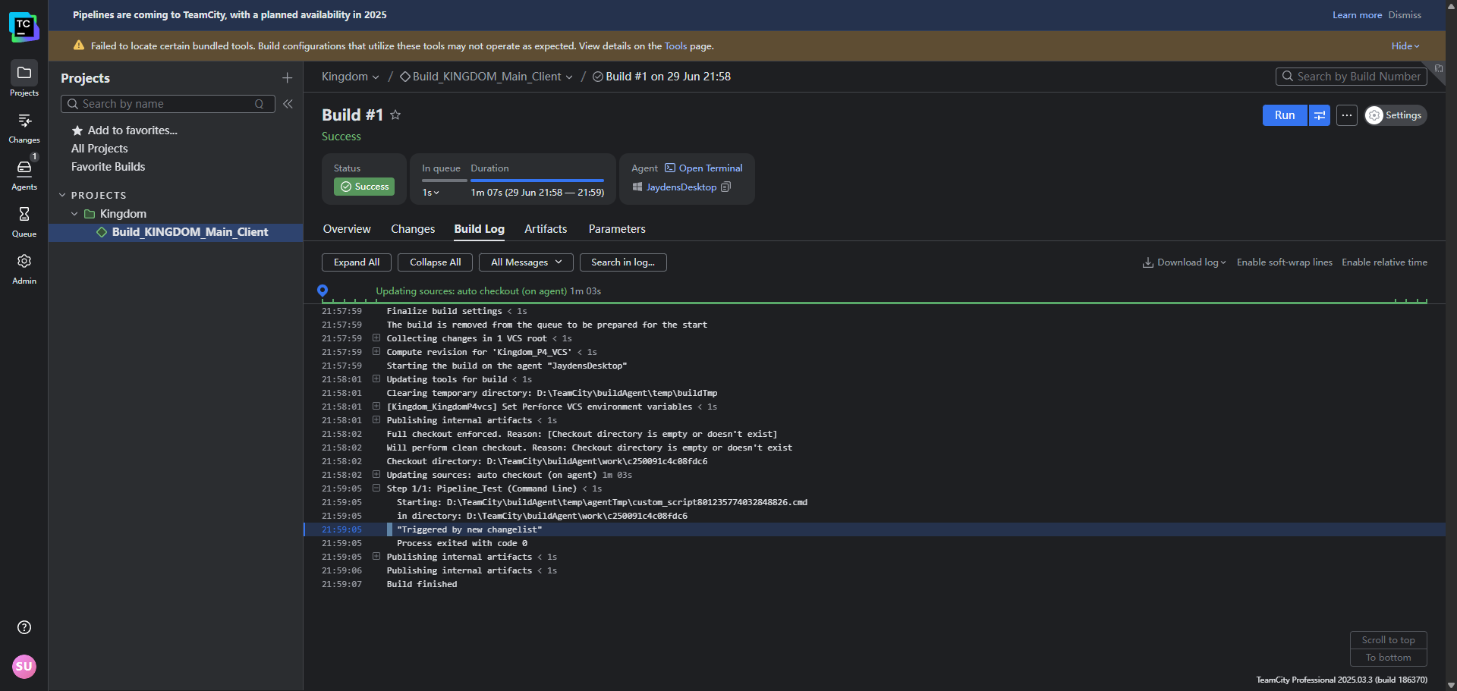1457x691 pixels.
Task: Star Build #1 as favorite
Action: point(395,115)
